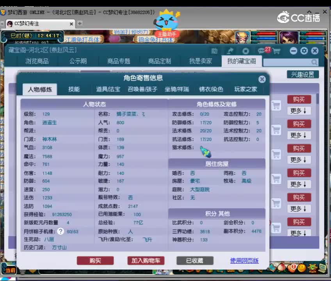Click the 江湖免打兵体 banner text

pyautogui.click(x=82, y=40)
